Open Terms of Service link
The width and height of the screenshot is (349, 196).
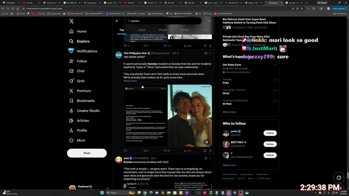(230, 174)
